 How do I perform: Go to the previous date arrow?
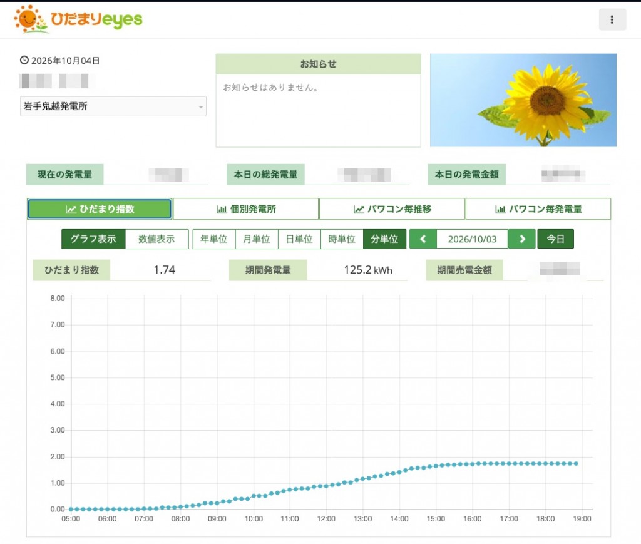[423, 239]
